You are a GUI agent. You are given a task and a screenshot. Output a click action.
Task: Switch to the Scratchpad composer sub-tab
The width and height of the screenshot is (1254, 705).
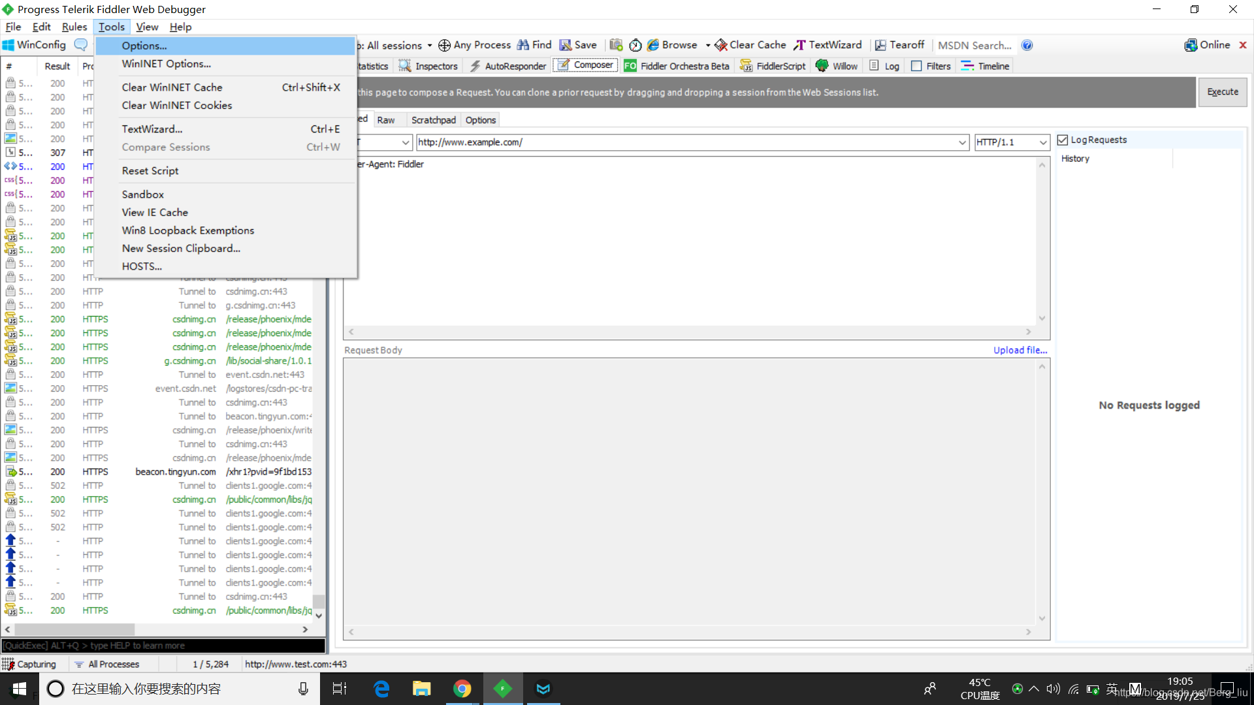[x=434, y=120]
